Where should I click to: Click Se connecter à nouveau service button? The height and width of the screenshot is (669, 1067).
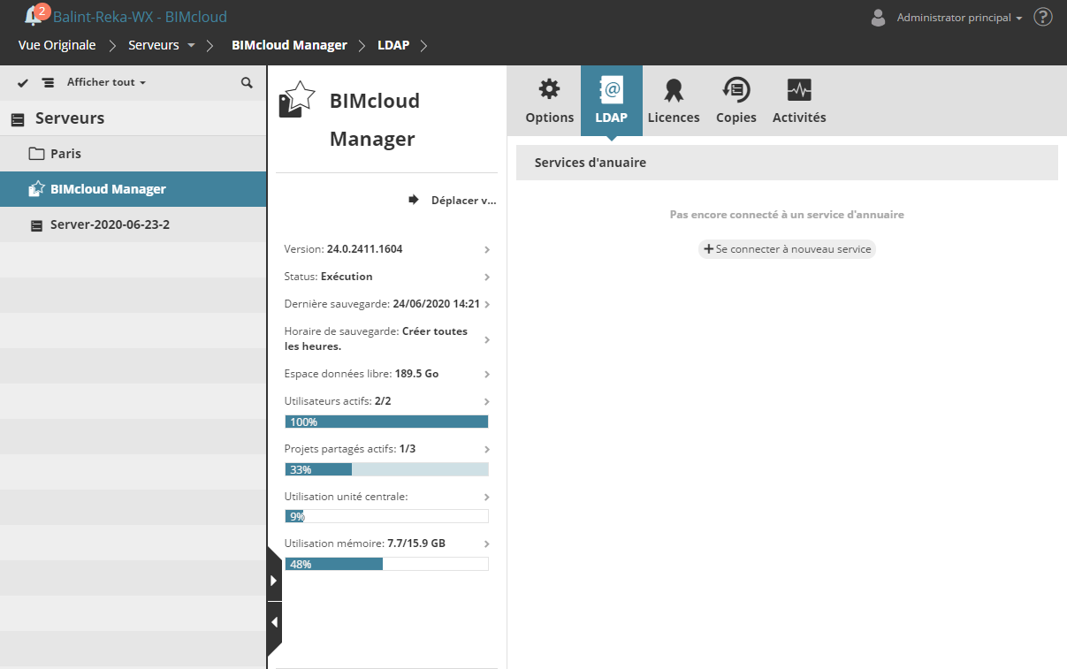[787, 249]
